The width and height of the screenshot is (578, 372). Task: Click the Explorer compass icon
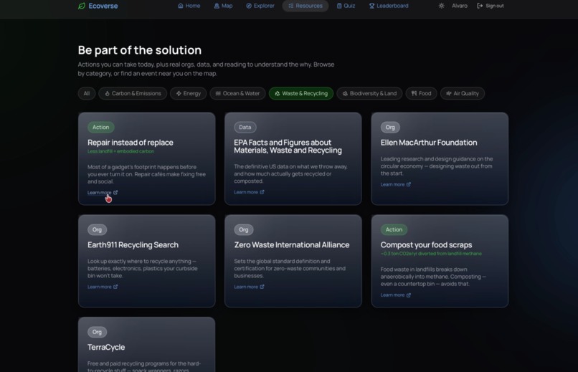tap(249, 6)
